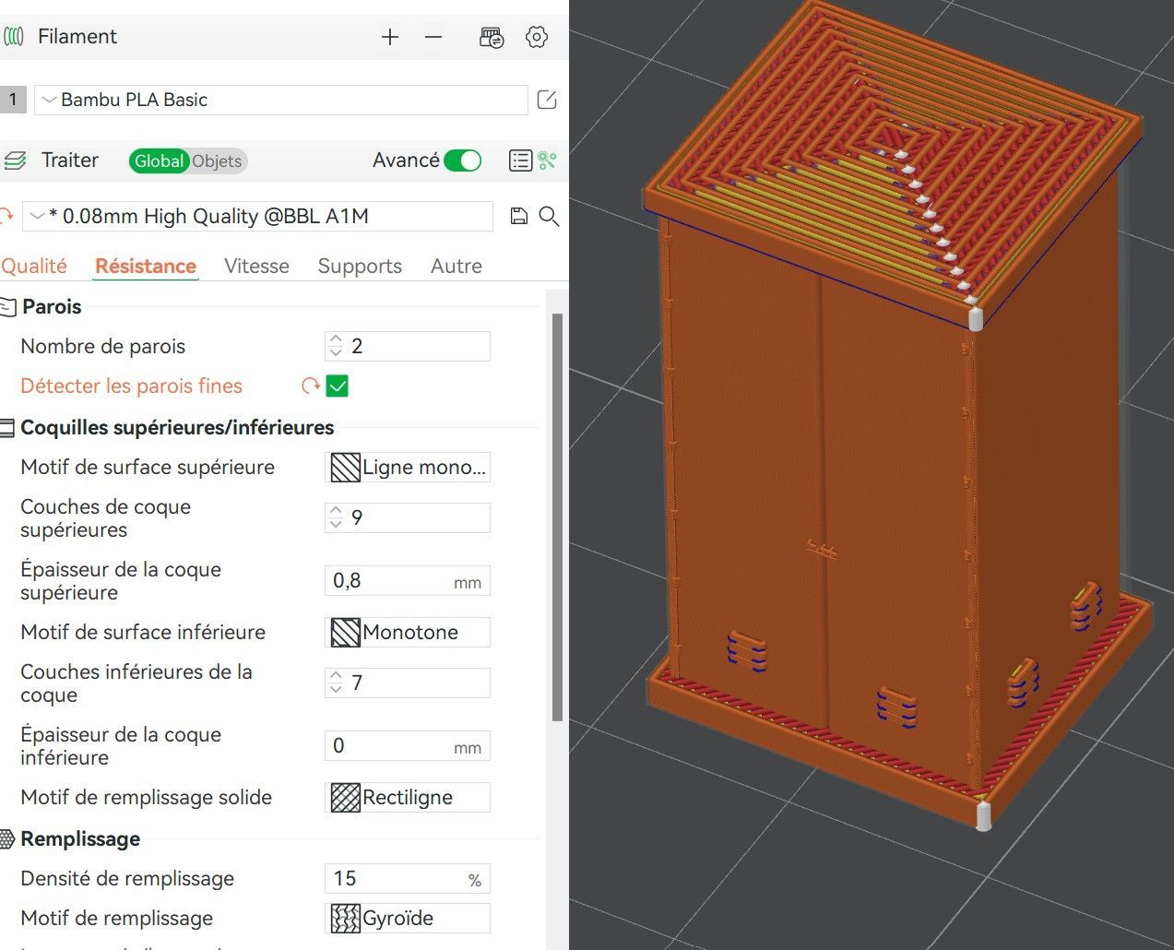Open compare presets icon
The image size is (1174, 950).
pyautogui.click(x=548, y=160)
